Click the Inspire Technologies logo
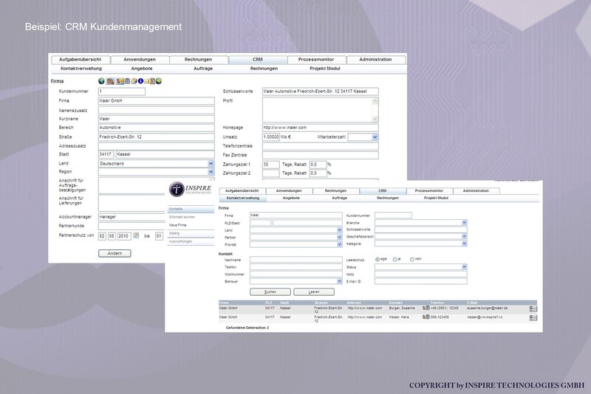 (190, 189)
